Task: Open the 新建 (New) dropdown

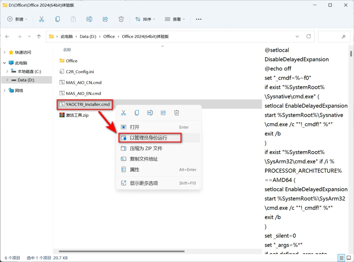Action: pos(17,19)
